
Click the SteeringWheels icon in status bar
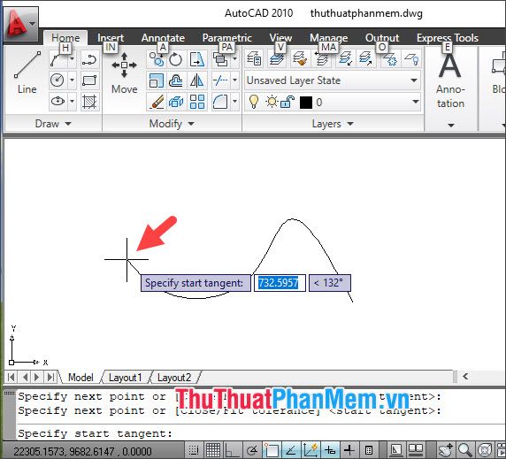(x=485, y=450)
